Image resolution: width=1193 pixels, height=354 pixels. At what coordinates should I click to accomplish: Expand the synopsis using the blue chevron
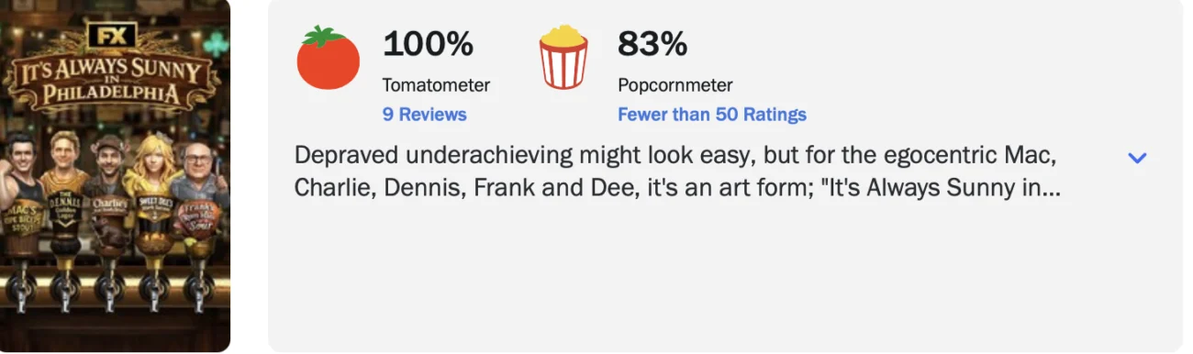pyautogui.click(x=1137, y=158)
